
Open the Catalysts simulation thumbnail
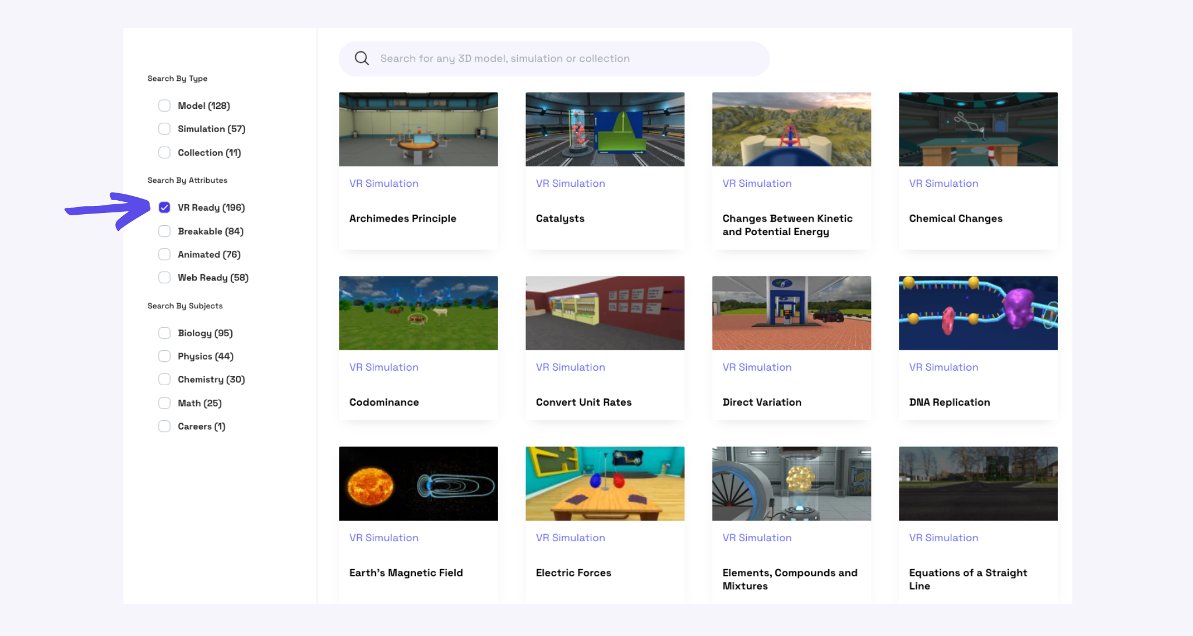point(605,129)
